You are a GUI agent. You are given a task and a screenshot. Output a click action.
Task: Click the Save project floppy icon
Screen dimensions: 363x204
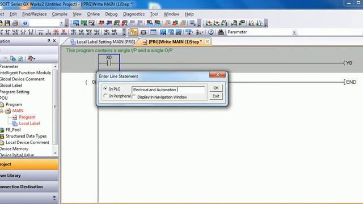[7, 23]
